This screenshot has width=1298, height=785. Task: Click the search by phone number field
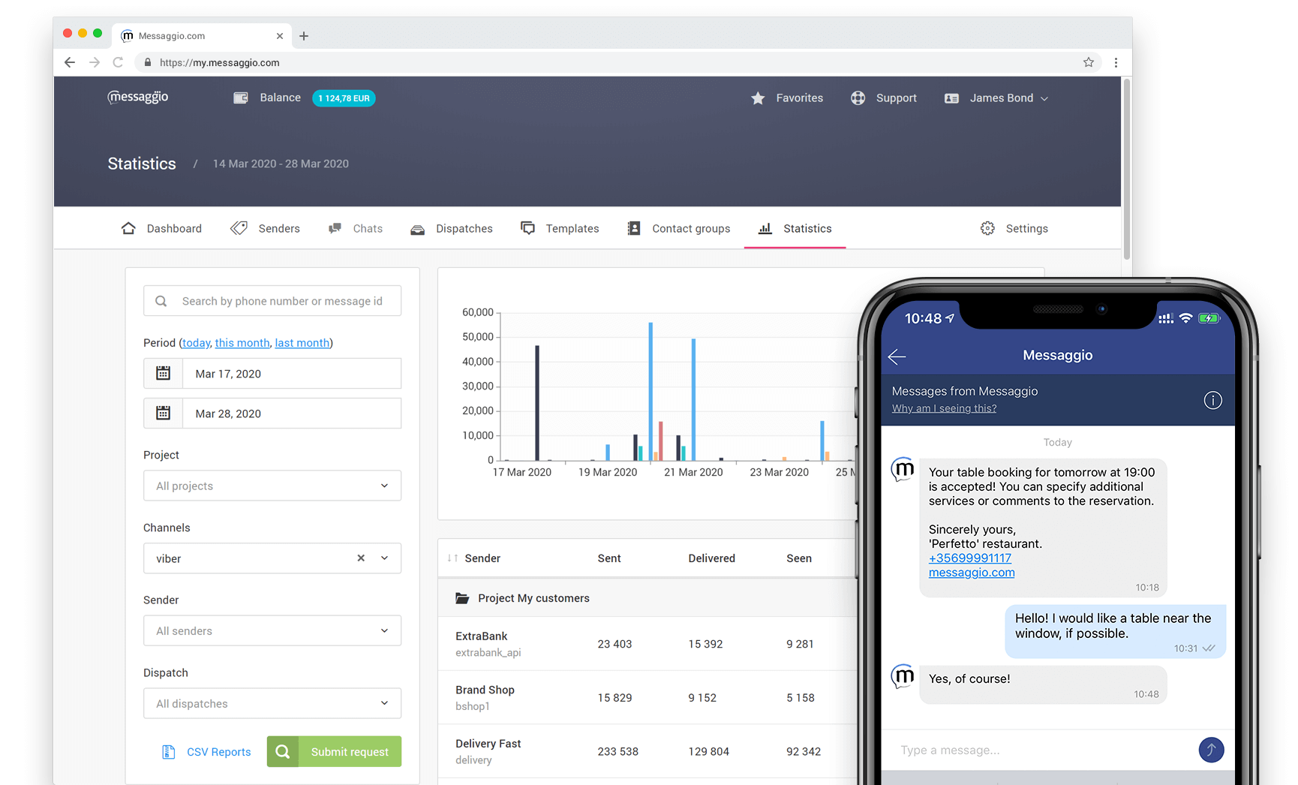tap(272, 301)
